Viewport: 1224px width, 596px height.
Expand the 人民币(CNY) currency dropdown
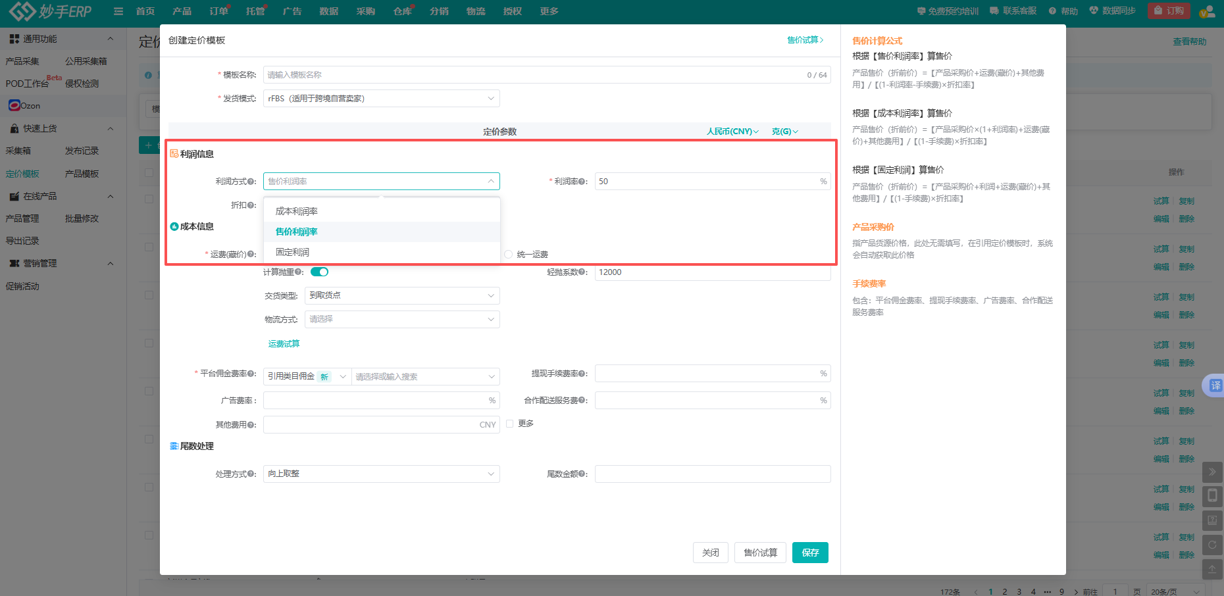coord(732,132)
